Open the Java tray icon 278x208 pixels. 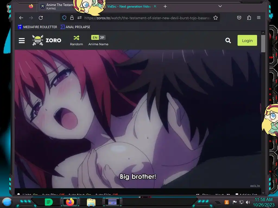coord(227,202)
